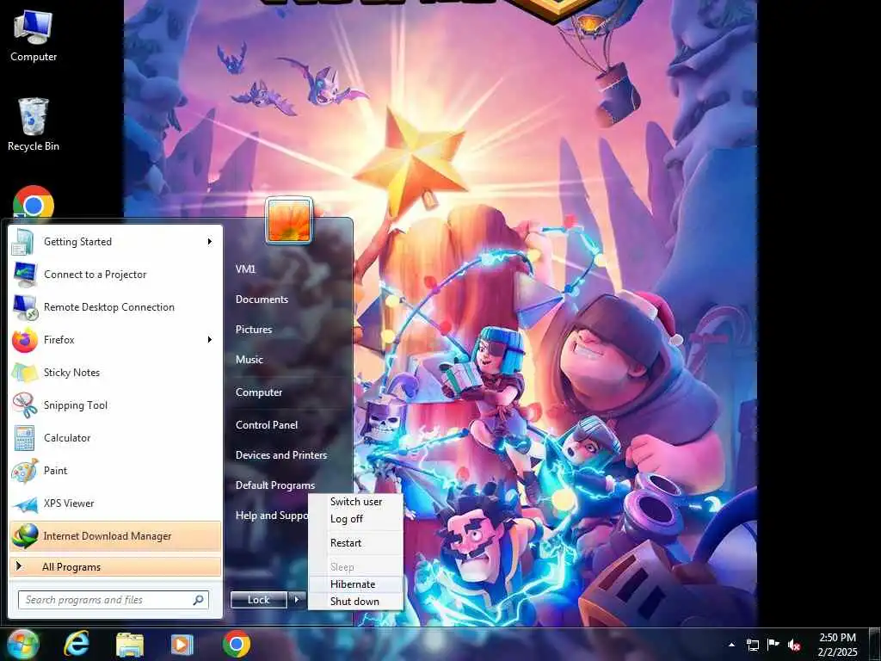Open Windows Media Player from taskbar
The height and width of the screenshot is (661, 881).
tap(182, 645)
